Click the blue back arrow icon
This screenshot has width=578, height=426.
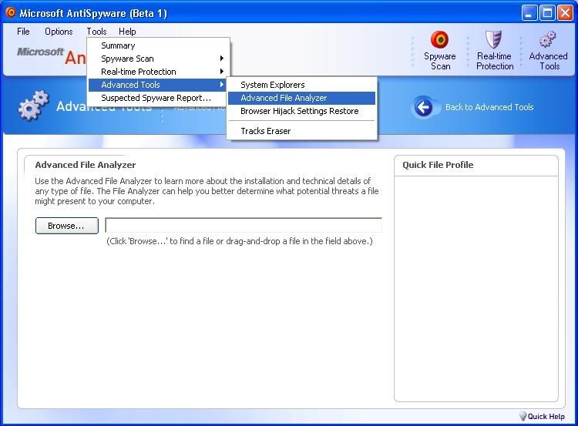[423, 107]
